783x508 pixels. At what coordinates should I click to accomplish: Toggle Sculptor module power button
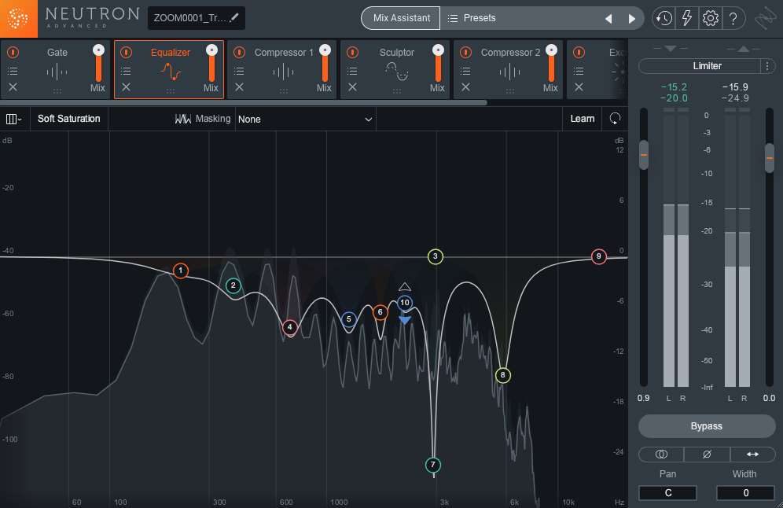pos(352,52)
